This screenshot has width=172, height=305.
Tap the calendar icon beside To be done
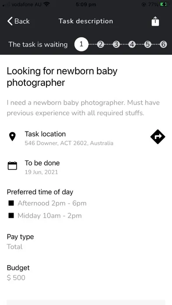click(12, 166)
